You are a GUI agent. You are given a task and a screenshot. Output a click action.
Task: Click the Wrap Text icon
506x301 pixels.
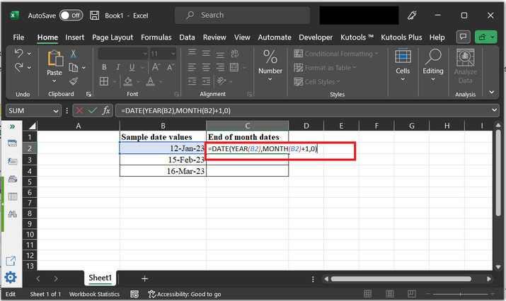pyautogui.click(x=235, y=53)
